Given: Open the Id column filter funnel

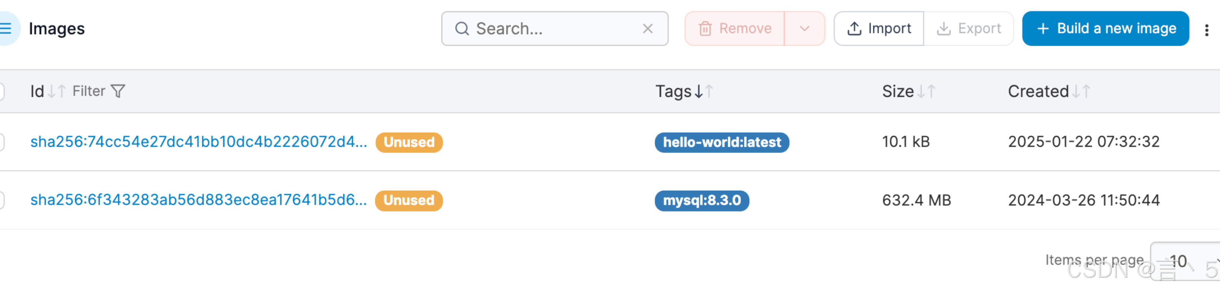Looking at the screenshot, I should pos(119,91).
